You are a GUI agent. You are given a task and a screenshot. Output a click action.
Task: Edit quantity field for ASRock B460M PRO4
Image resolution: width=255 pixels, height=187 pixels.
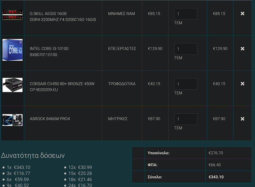(x=185, y=119)
